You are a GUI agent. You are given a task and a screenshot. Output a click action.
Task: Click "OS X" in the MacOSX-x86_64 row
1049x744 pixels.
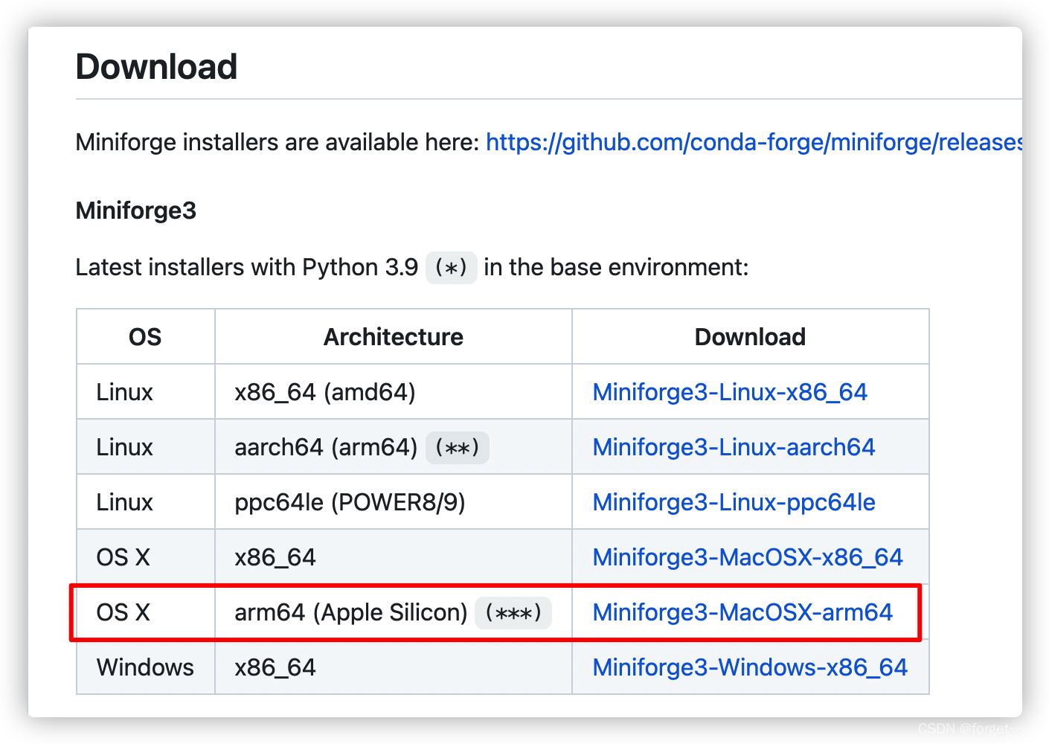(123, 557)
